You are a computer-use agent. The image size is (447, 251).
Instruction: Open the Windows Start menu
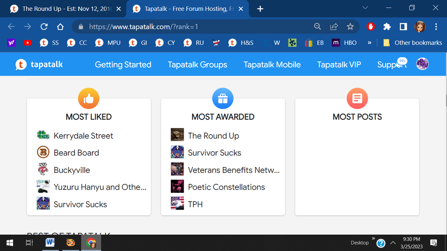click(x=10, y=243)
